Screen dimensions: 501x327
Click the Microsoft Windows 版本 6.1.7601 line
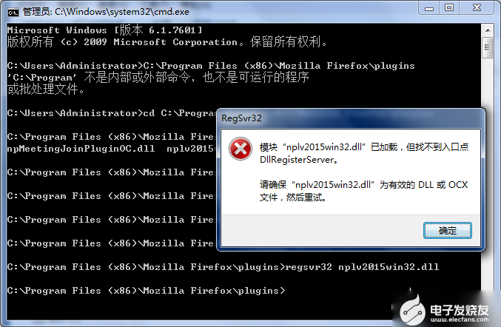point(104,30)
